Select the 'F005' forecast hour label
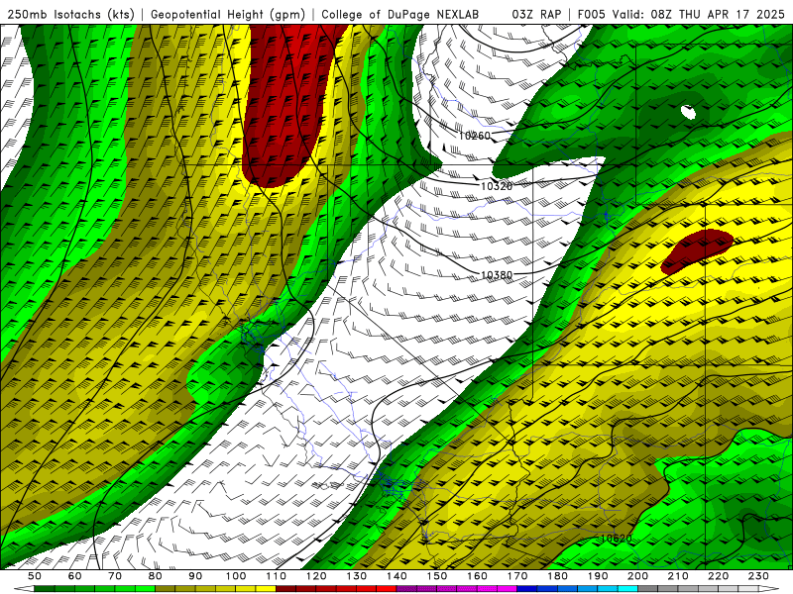793x594 pixels. (x=591, y=15)
